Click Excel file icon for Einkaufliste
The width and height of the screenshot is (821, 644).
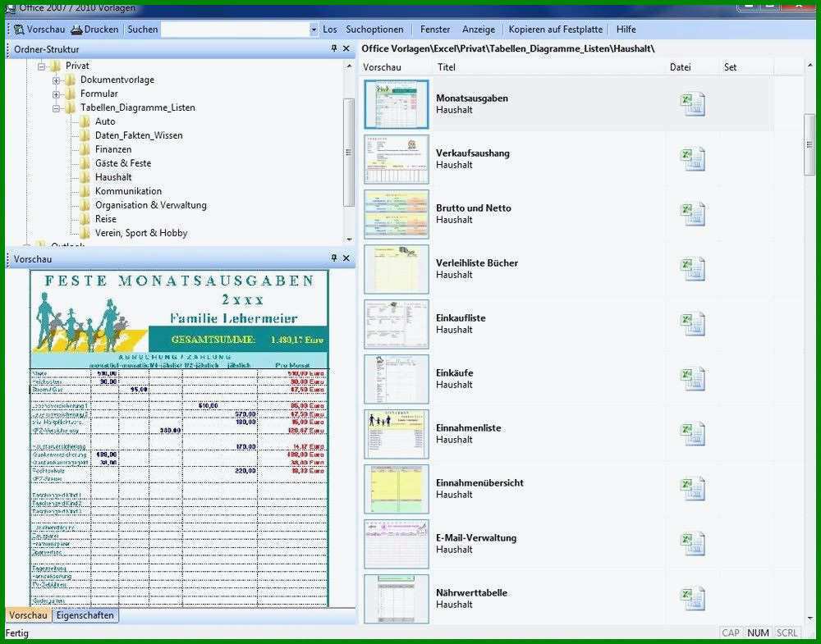click(693, 324)
